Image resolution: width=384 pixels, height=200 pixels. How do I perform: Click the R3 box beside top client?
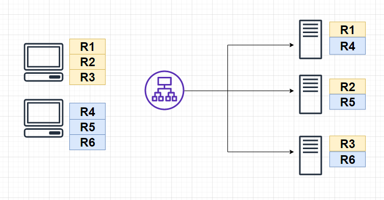[87, 77]
